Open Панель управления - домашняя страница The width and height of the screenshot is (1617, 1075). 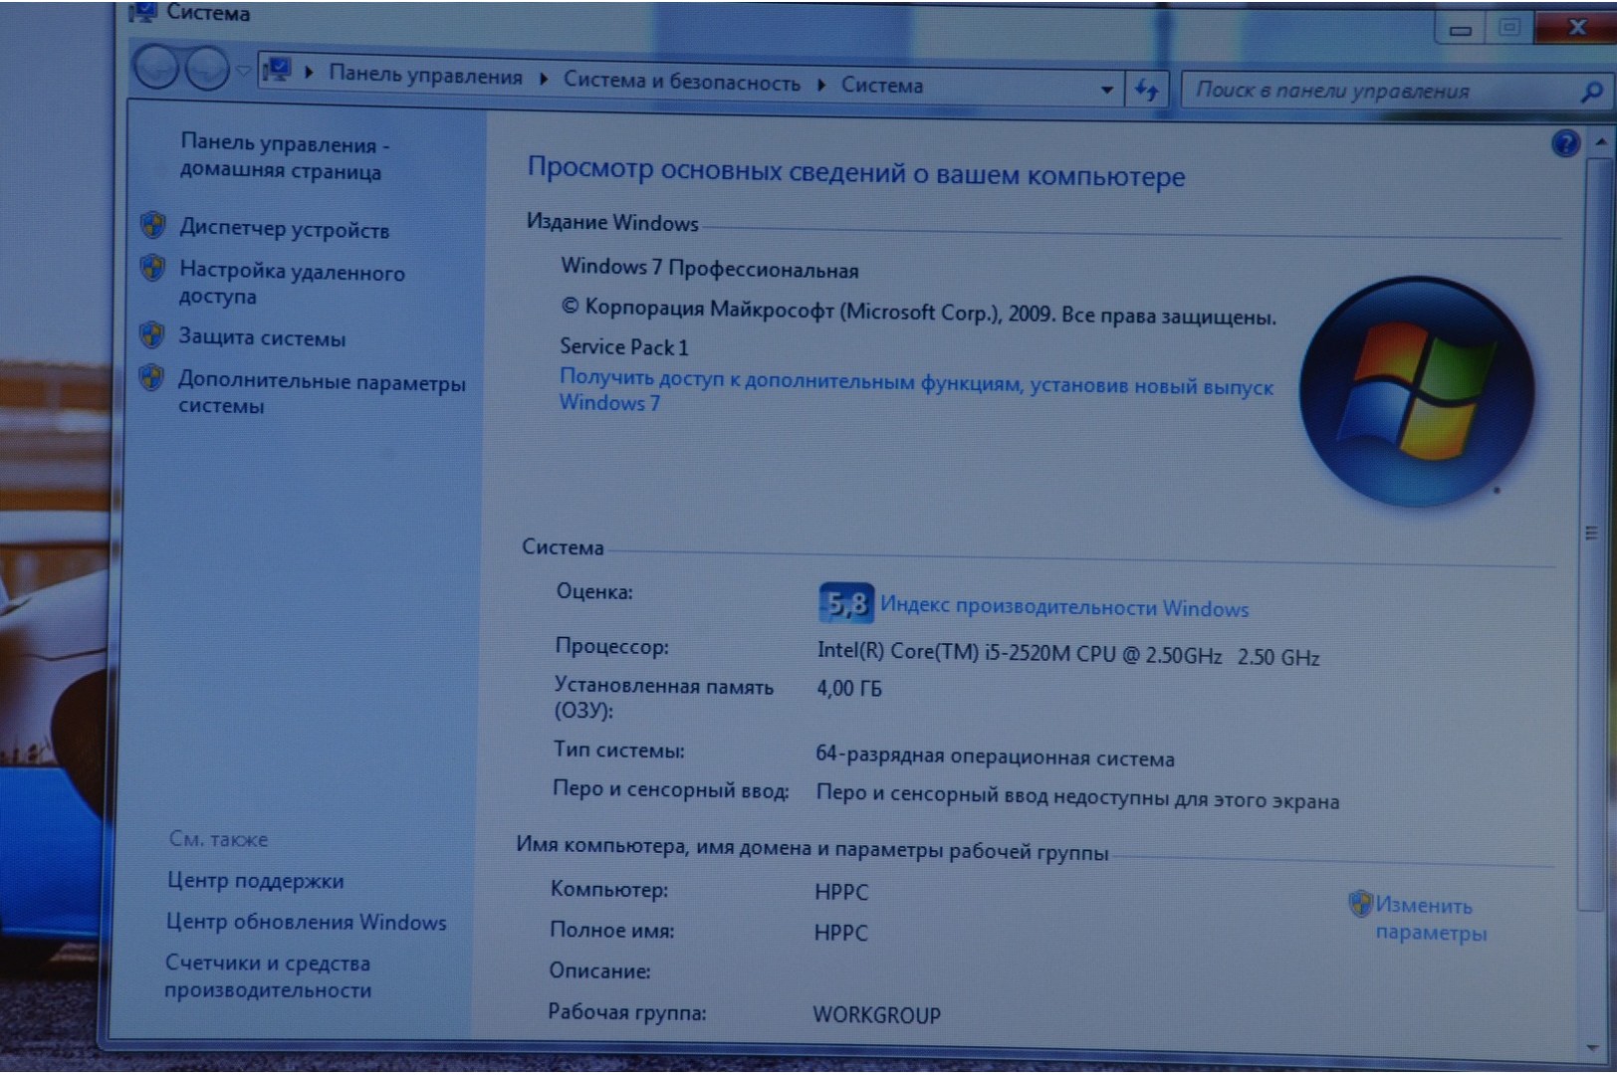283,157
